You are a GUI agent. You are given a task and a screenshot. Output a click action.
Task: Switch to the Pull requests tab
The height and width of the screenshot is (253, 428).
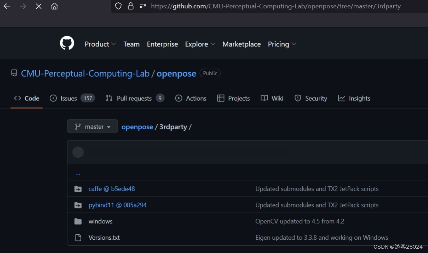tap(135, 98)
